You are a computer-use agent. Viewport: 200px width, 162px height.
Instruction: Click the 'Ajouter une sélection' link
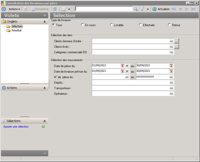(16, 127)
